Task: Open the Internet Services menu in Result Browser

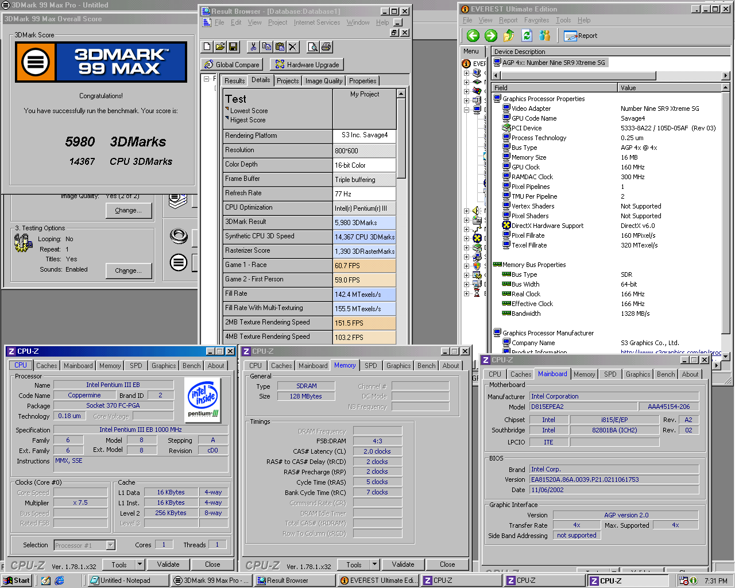Action: [317, 22]
